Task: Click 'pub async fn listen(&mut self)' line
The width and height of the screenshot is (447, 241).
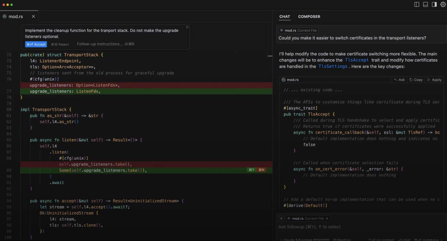Action: click(86, 140)
